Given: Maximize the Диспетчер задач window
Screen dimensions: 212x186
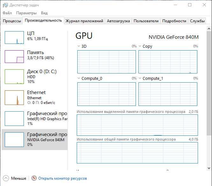Looking at the screenshot, I should pyautogui.click(x=190, y=5).
